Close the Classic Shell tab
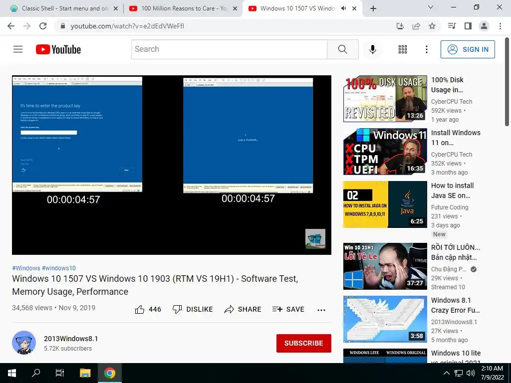This screenshot has width=511, height=383. click(116, 9)
